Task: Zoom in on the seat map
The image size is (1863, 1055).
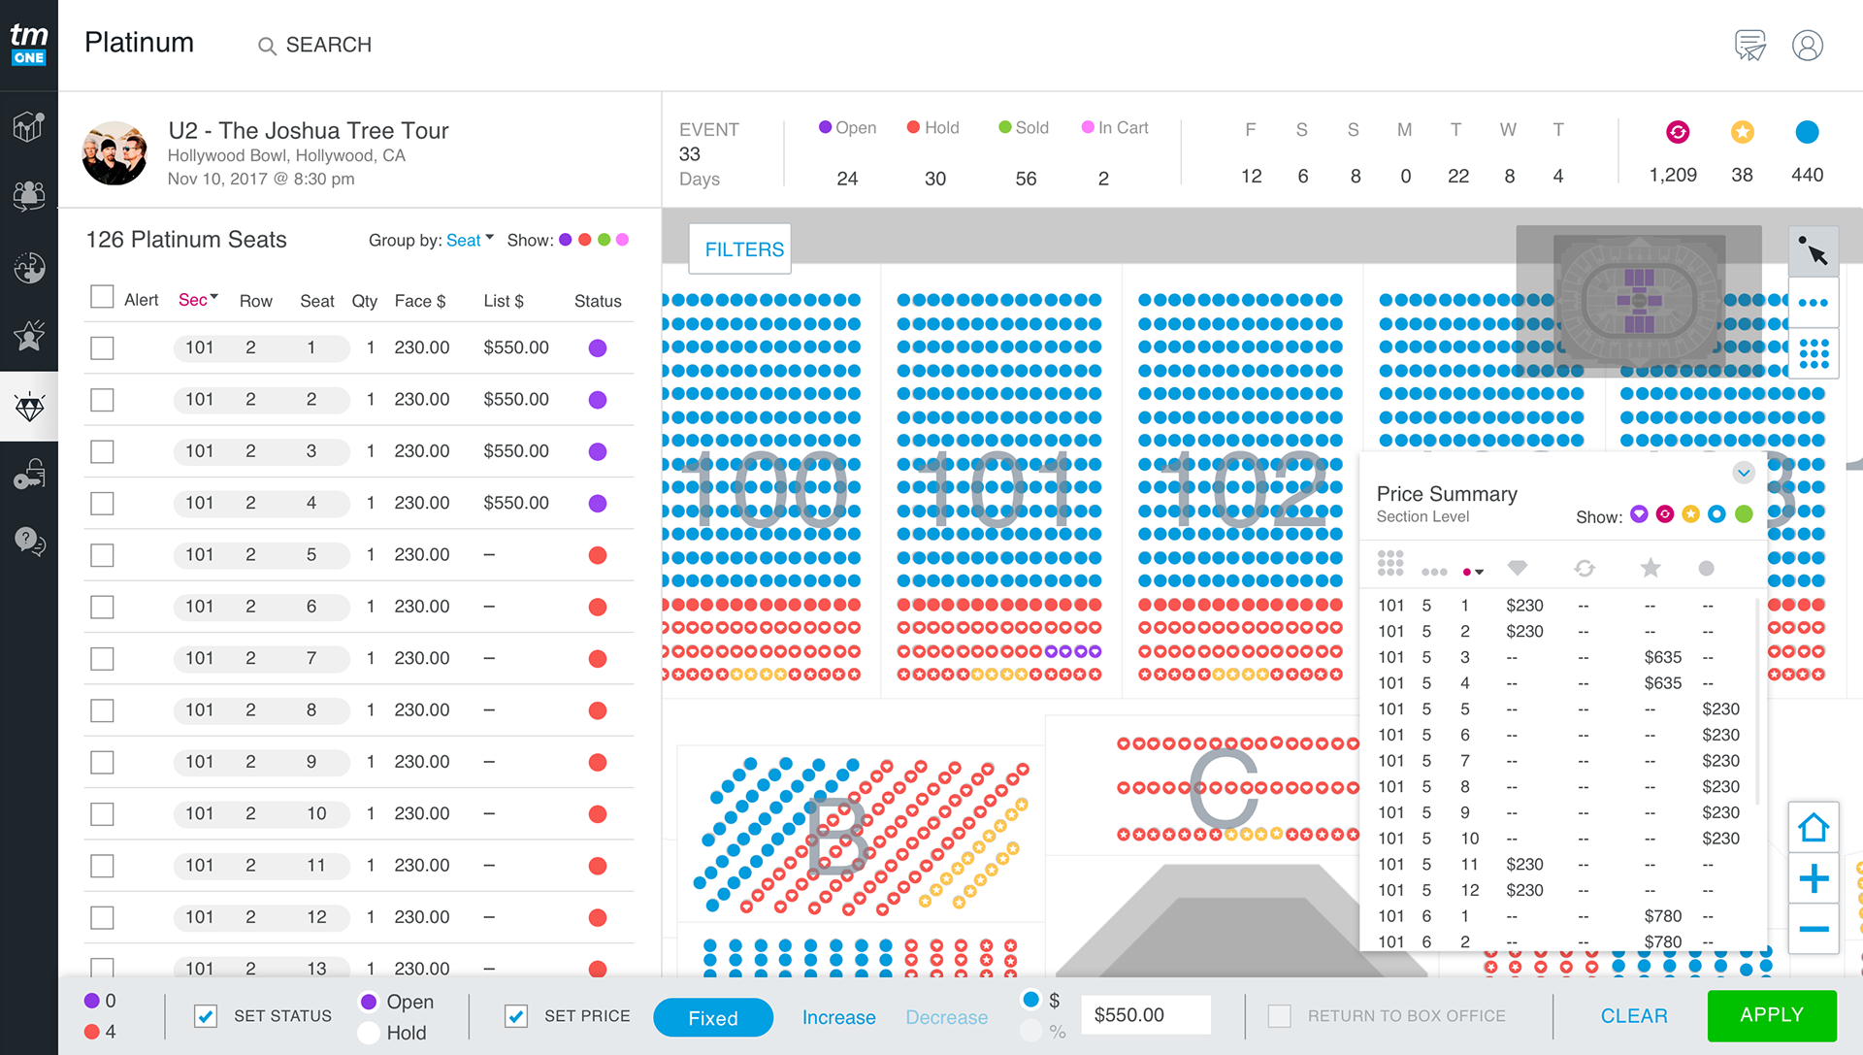Action: pyautogui.click(x=1814, y=879)
